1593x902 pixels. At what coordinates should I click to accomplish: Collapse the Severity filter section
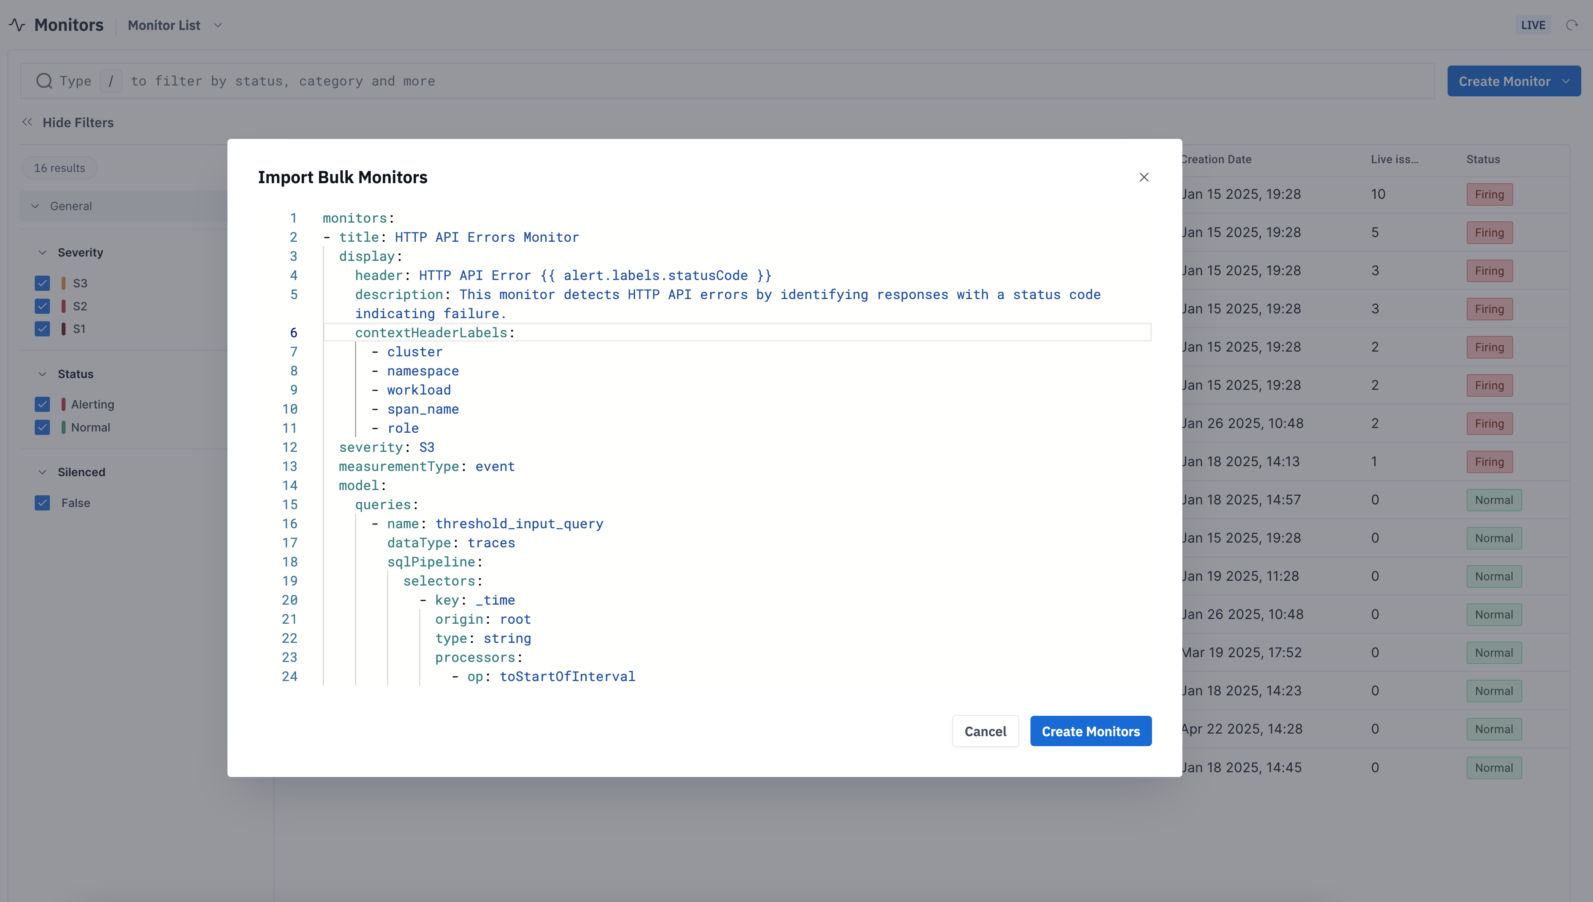(42, 253)
